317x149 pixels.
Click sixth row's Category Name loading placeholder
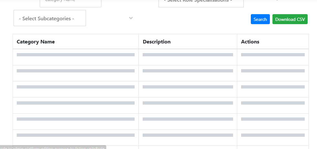coord(76,135)
